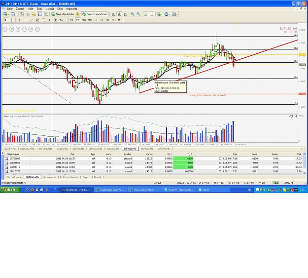Toggle the Data Window crosshair-circle icon
This screenshot has width=308, height=278.
[28, 14]
